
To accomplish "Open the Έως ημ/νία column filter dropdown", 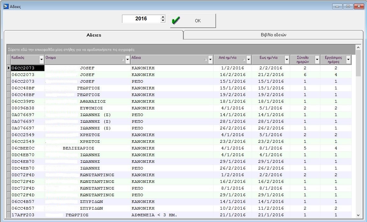I will tap(287, 60).
